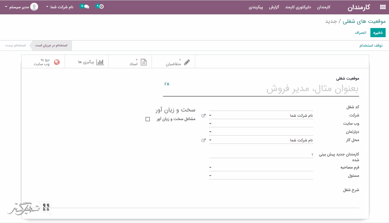Viewport: 389px width, 223px height.
Task: Open the فرم مصاحبه dropdown
Action: click(210, 168)
